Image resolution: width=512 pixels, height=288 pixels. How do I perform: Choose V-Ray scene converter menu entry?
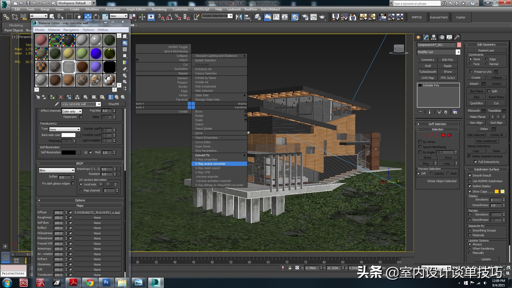click(210, 164)
